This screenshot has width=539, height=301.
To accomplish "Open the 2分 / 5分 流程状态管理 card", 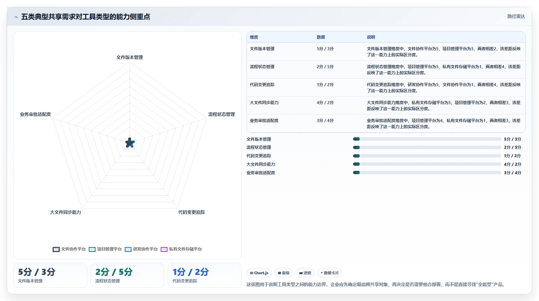I will (x=127, y=275).
